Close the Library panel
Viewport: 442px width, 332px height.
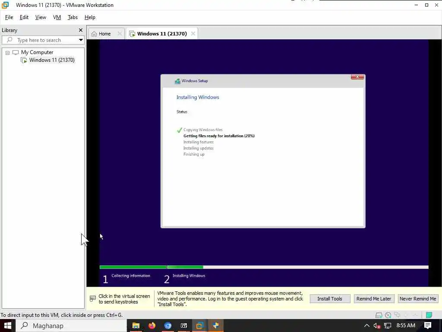pos(81,30)
